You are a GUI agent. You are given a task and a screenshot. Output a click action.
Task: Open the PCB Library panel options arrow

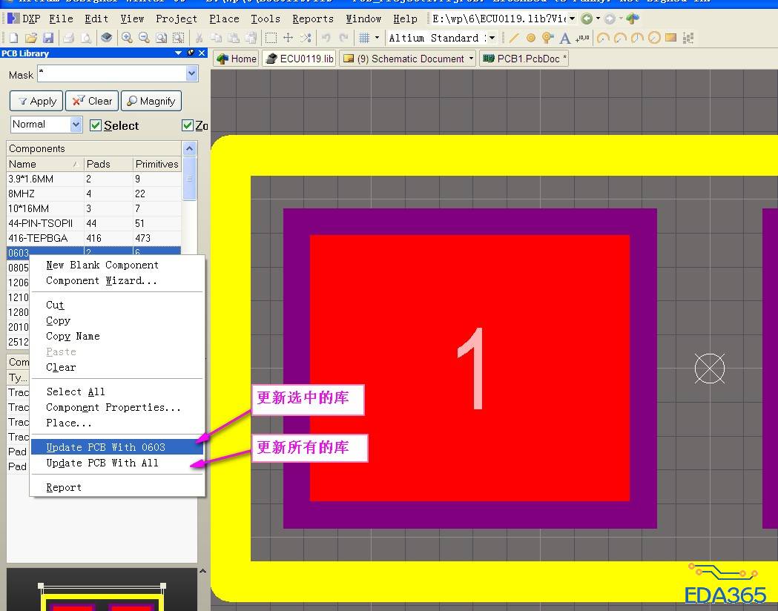pyautogui.click(x=179, y=53)
